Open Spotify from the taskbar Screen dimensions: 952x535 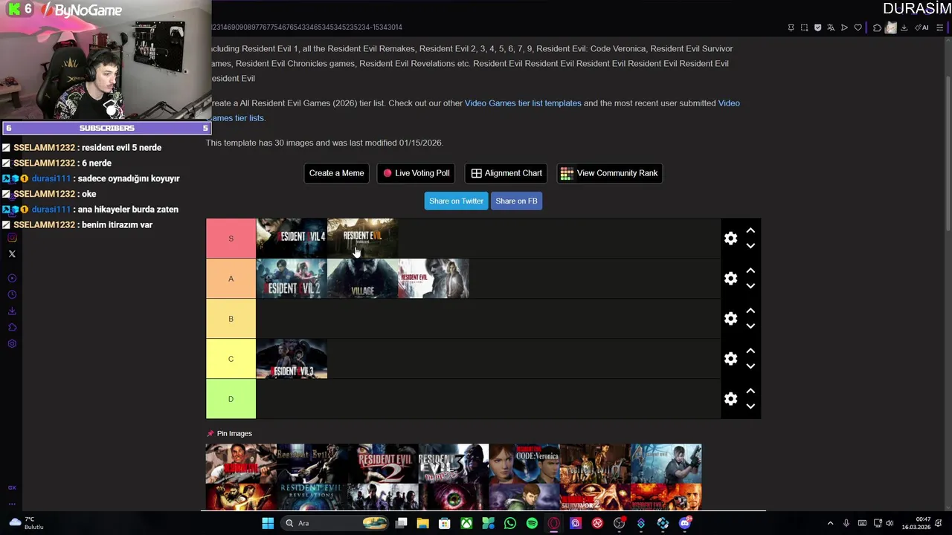pos(532,523)
